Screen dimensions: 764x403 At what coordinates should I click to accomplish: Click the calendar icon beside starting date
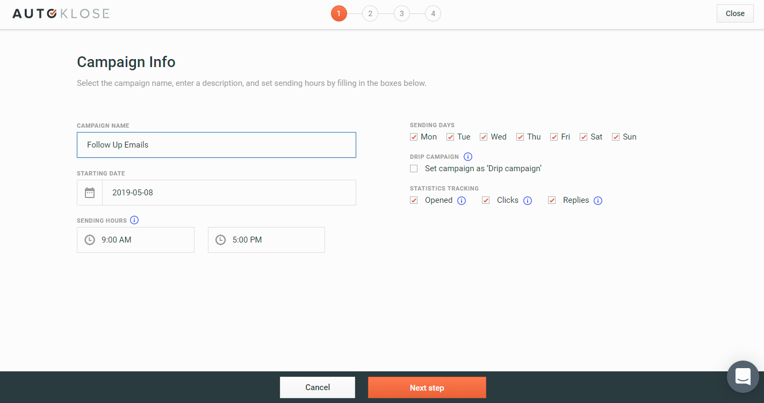tap(90, 193)
